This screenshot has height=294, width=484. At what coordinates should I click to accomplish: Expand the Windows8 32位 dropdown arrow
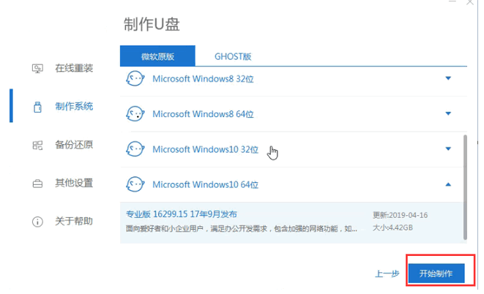tap(448, 78)
